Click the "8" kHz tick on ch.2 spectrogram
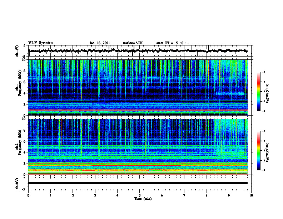The image size is (283, 219). click(x=25, y=130)
